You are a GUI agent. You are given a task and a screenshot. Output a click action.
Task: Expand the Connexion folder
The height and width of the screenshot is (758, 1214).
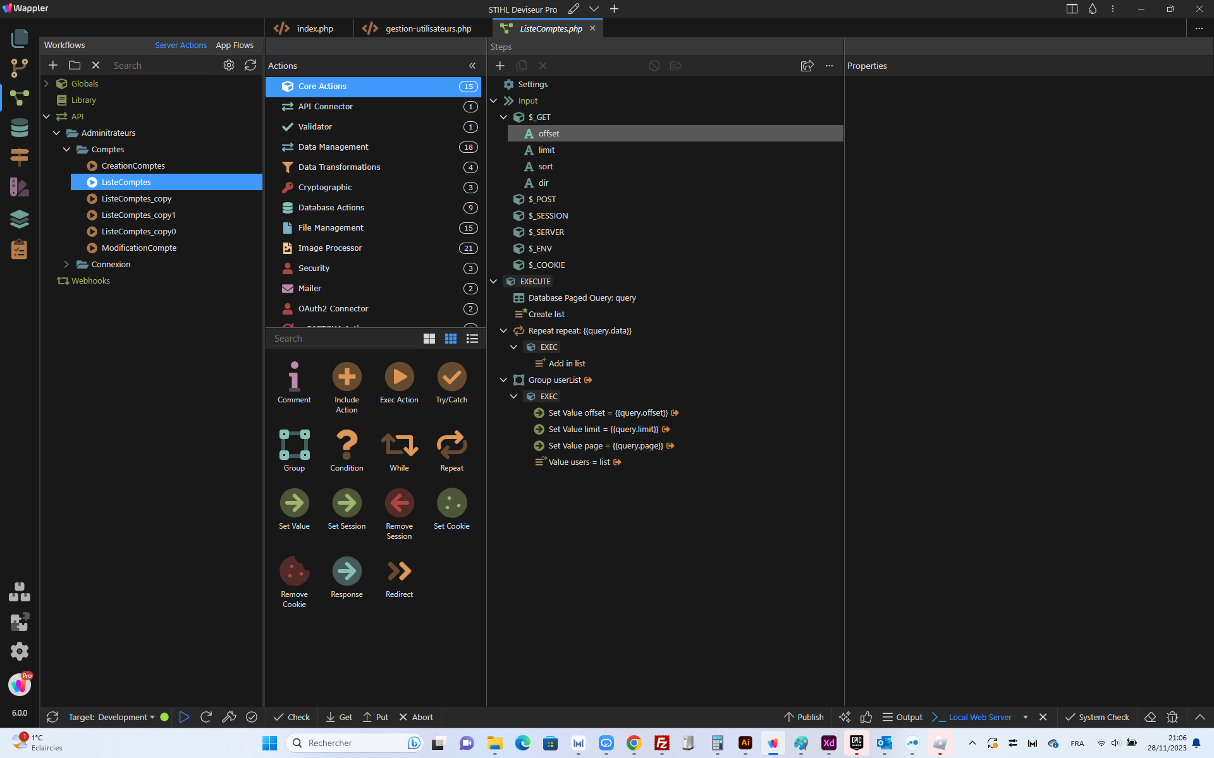point(66,264)
